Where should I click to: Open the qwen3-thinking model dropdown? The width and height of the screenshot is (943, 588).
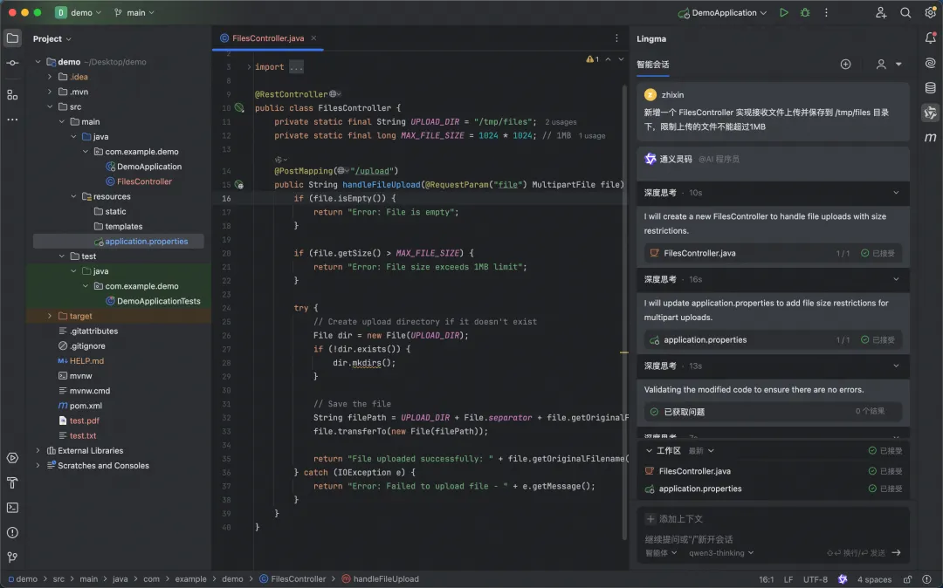coord(721,552)
